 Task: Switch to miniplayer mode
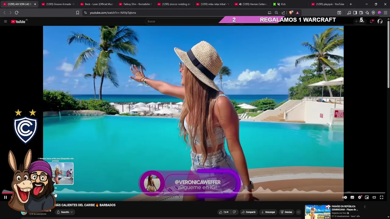coord(367,197)
